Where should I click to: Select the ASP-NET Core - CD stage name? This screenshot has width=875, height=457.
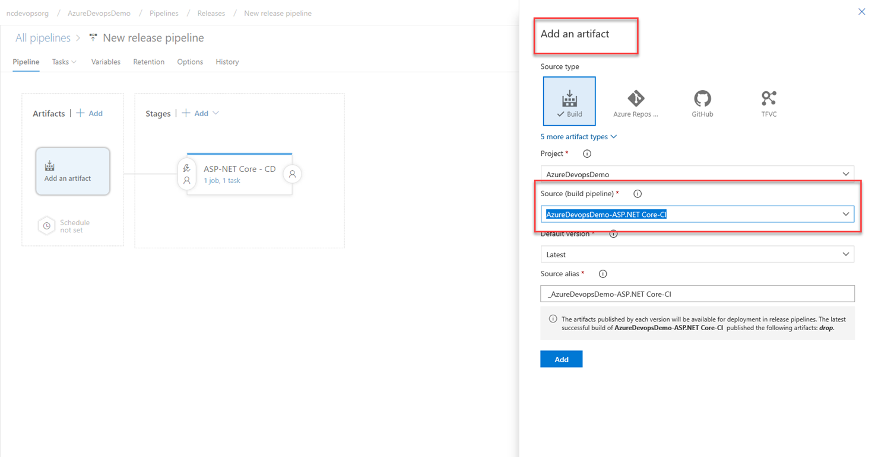[240, 169]
